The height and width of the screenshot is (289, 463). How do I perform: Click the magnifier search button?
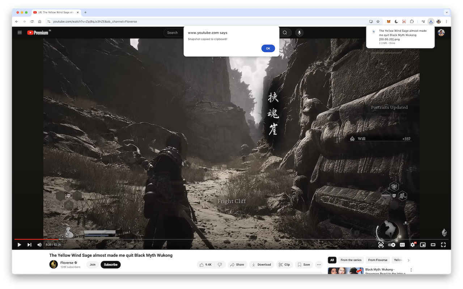(x=285, y=33)
